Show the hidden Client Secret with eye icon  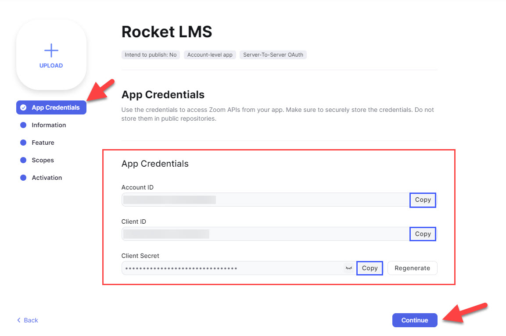pos(348,268)
